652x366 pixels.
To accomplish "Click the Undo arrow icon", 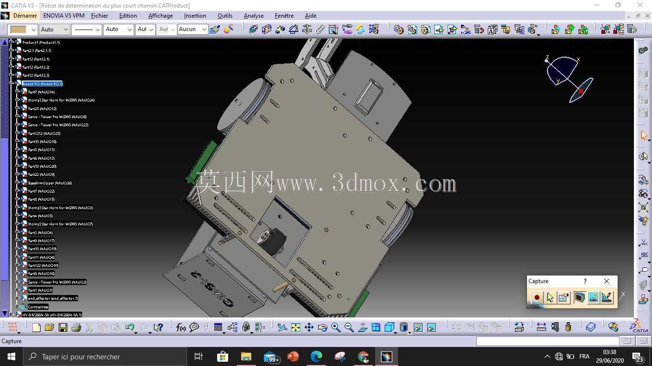I will pyautogui.click(x=129, y=327).
